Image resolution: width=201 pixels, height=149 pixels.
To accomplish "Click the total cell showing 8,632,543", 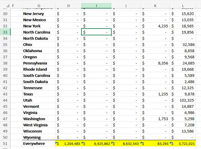I will point(126,143).
